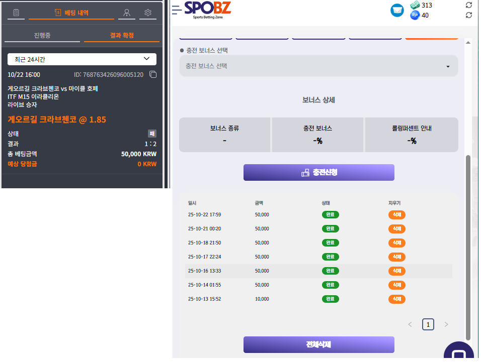Copy the bet ID with copy icon
481x364 pixels.
153,75
